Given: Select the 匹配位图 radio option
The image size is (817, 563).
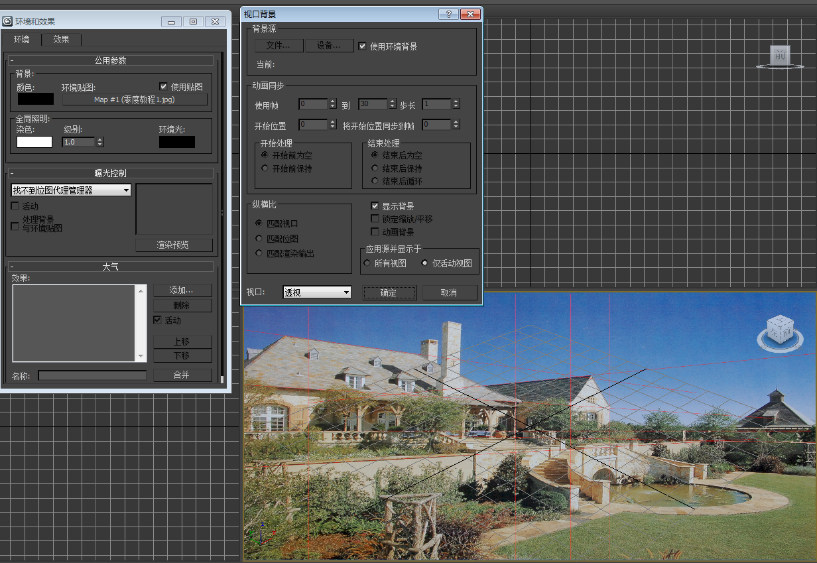Looking at the screenshot, I should tap(259, 239).
